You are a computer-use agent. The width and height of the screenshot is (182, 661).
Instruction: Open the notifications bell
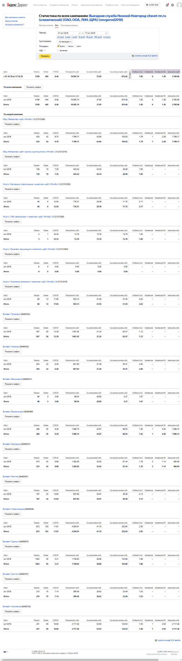[x=167, y=5]
